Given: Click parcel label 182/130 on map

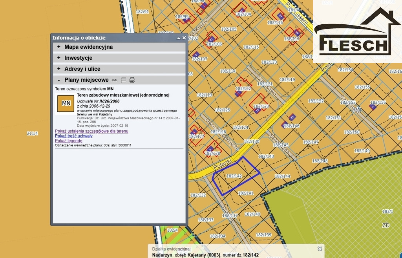Looking at the screenshot, I should [252, 142].
